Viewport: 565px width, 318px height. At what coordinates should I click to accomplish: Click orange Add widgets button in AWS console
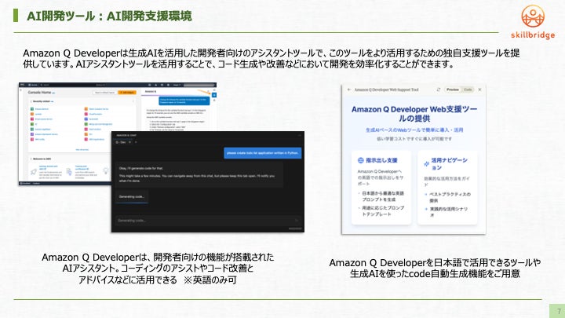click(127, 93)
